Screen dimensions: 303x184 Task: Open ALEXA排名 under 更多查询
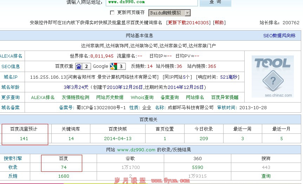click(43, 98)
